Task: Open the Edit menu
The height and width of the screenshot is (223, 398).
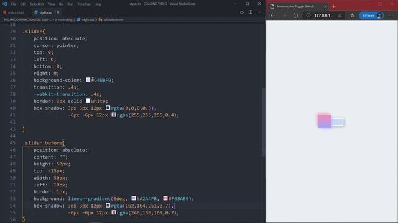Action: [23, 4]
